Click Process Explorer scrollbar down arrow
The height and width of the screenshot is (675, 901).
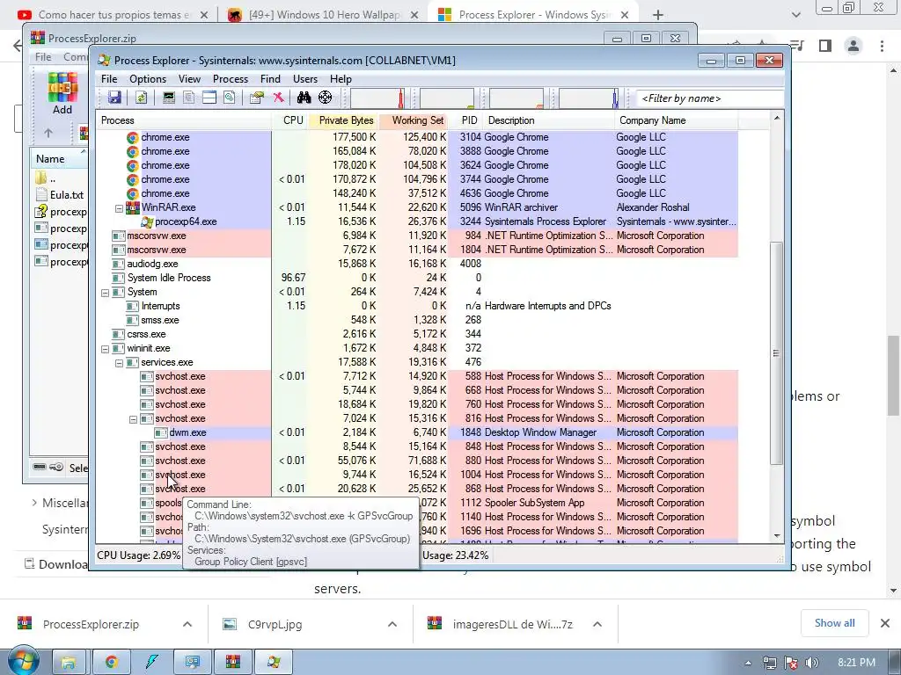(x=777, y=535)
